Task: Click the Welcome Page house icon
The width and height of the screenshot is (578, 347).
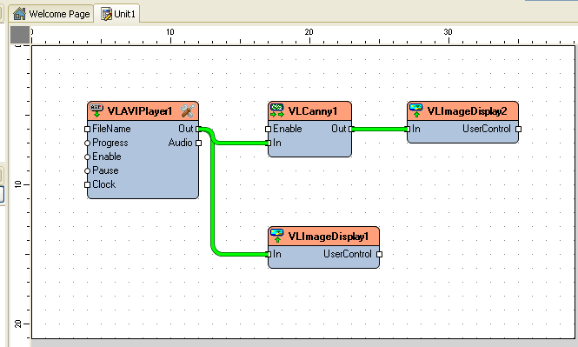Action: click(x=19, y=14)
